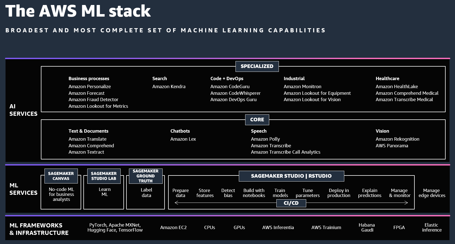
Task: Click Amazon Personalize
Action: [90, 86]
